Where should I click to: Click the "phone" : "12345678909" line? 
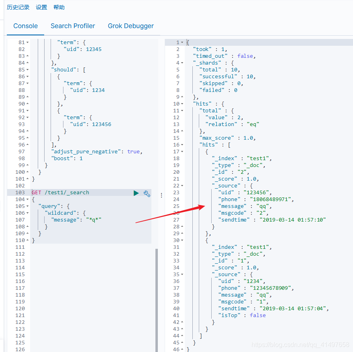256,288
